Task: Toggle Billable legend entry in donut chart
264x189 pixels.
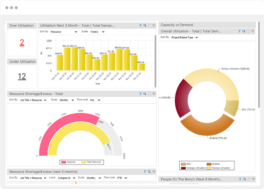Action: pyautogui.click(x=213, y=164)
